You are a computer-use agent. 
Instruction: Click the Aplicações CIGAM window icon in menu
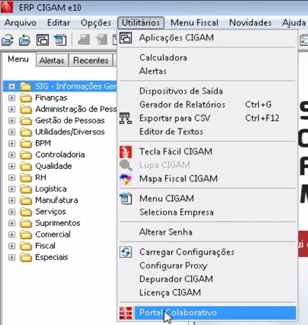(125, 37)
